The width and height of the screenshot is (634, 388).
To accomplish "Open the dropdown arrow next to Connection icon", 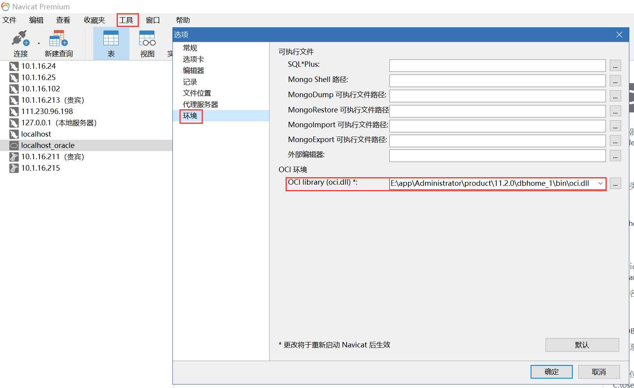I will (39, 44).
